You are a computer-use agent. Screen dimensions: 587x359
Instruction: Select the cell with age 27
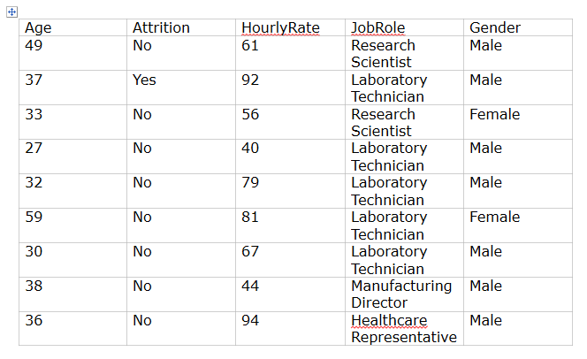click(34, 148)
